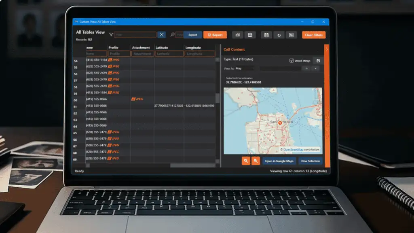The height and width of the screenshot is (233, 414).
Task: Click the down arrow button in Cell Content
Action: (x=315, y=69)
